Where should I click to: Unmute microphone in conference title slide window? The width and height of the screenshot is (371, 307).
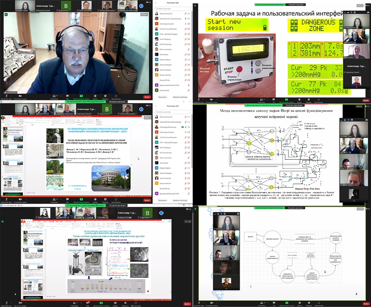pos(7,200)
